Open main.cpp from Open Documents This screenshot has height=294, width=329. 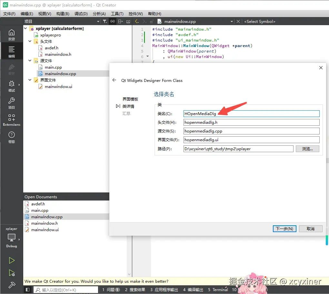point(40,210)
